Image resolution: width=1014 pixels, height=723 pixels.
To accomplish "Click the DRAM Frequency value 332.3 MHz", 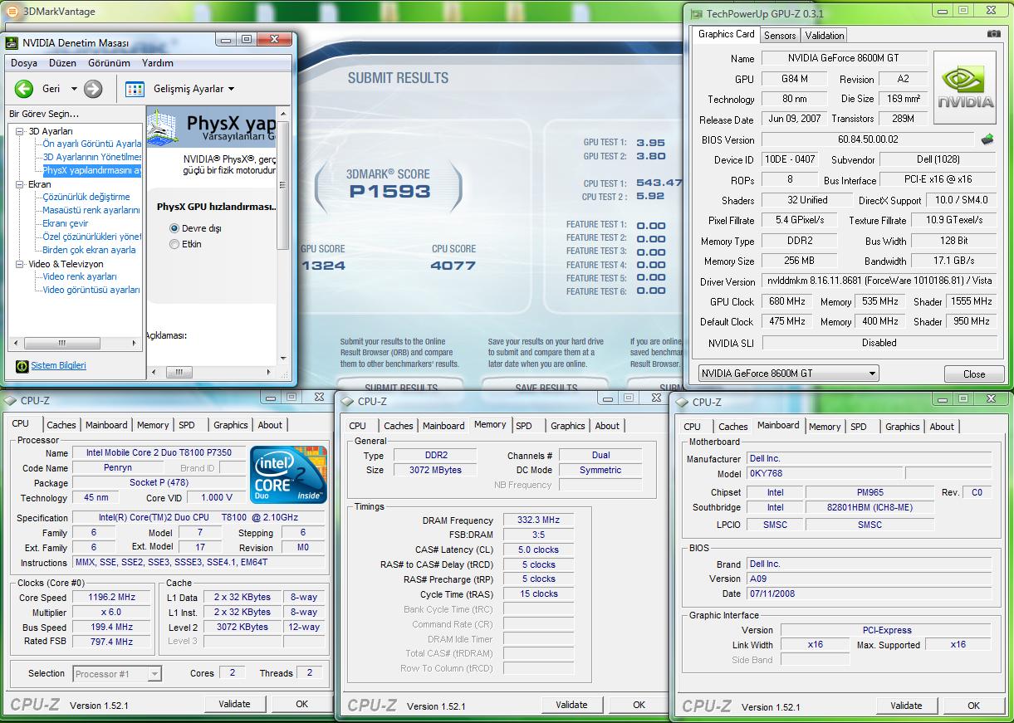I will 538,520.
